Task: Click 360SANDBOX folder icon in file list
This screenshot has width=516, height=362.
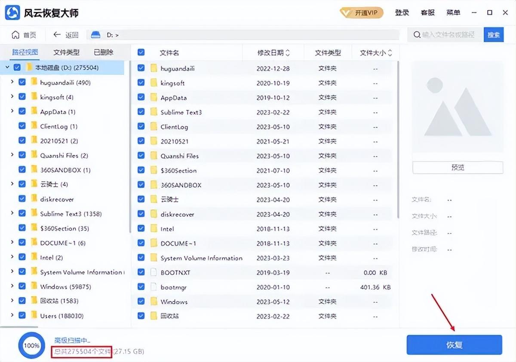Action: click(x=154, y=185)
